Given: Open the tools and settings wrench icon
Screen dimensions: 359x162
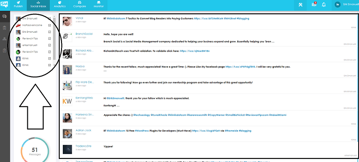Looking at the screenshot, I should coord(301,4).
